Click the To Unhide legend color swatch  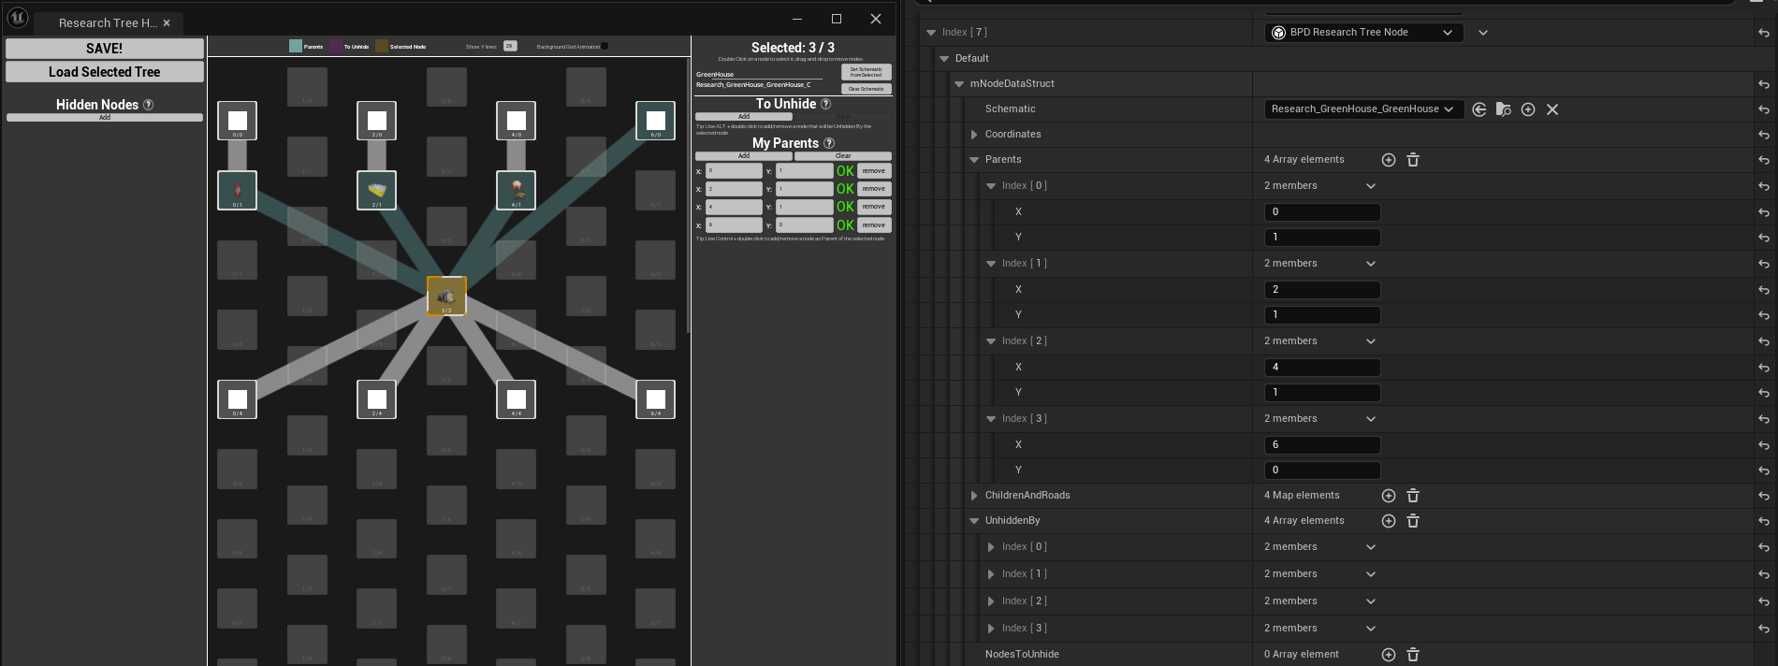(336, 46)
